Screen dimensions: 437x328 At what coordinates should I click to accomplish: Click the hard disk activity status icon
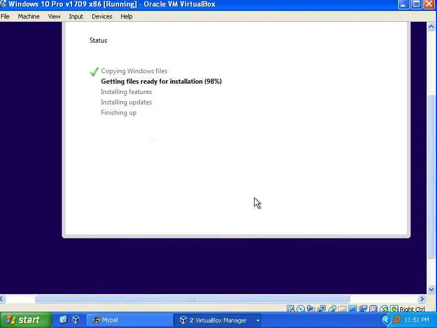[x=290, y=309]
